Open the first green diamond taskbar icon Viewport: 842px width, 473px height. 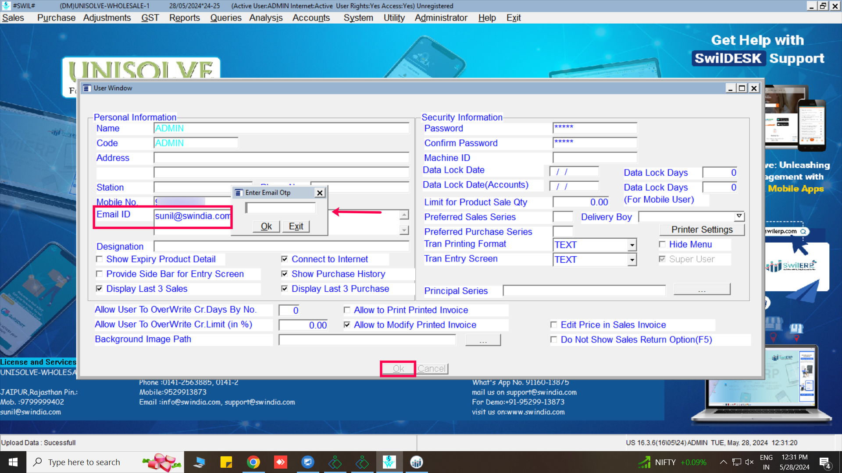[x=335, y=462]
